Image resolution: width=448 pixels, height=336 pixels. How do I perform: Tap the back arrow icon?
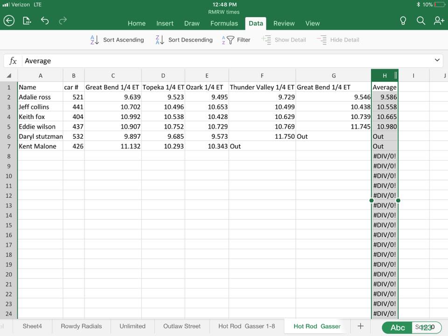(x=9, y=21)
